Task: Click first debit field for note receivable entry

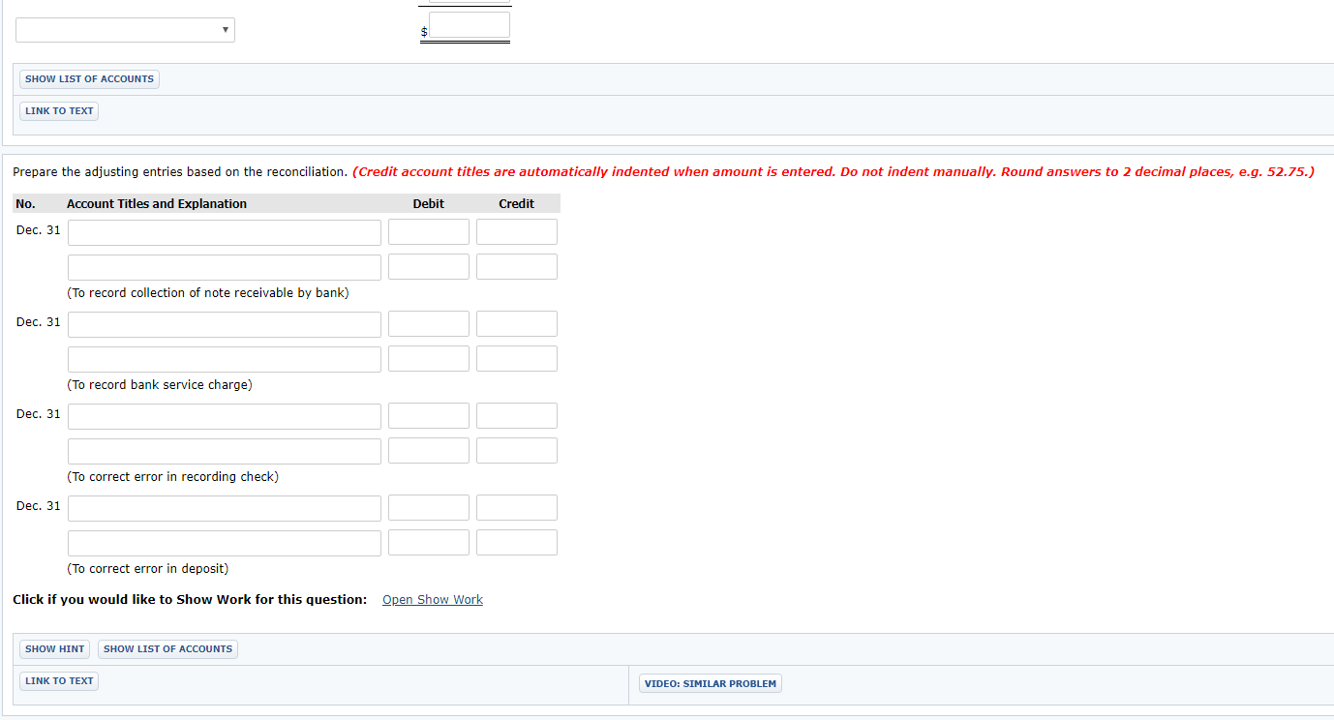Action: pos(429,232)
